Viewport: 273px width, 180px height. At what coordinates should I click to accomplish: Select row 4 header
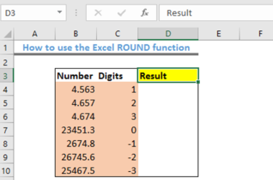click(x=7, y=89)
